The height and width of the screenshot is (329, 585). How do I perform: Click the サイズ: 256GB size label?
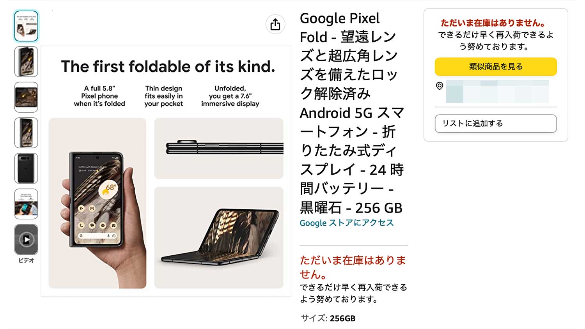[328, 318]
